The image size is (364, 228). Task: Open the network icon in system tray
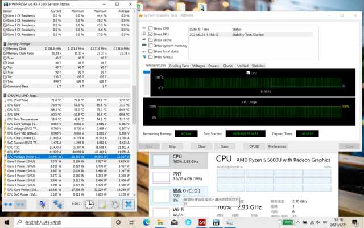312,222
